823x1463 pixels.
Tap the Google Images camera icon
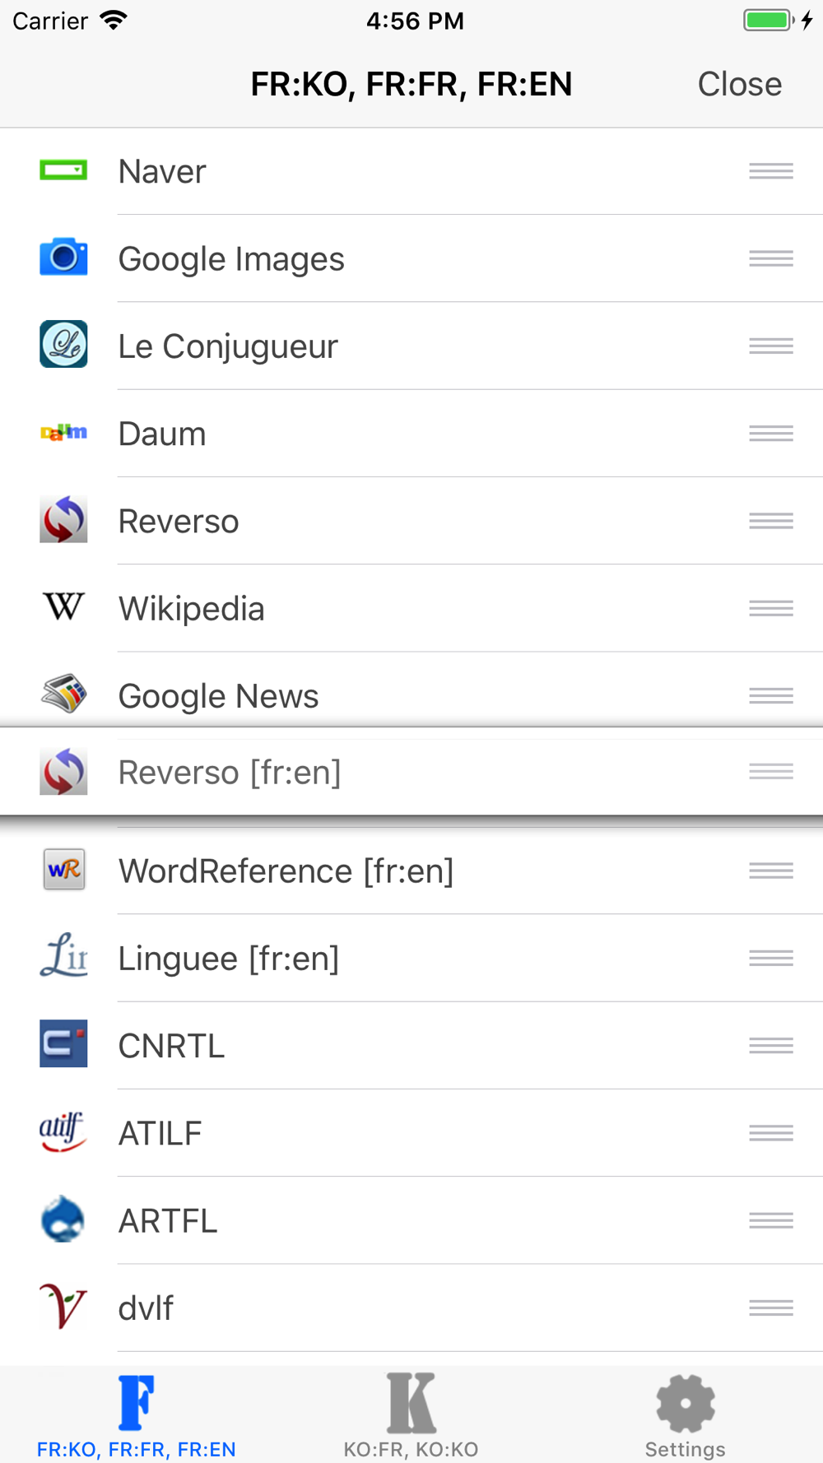click(x=63, y=257)
